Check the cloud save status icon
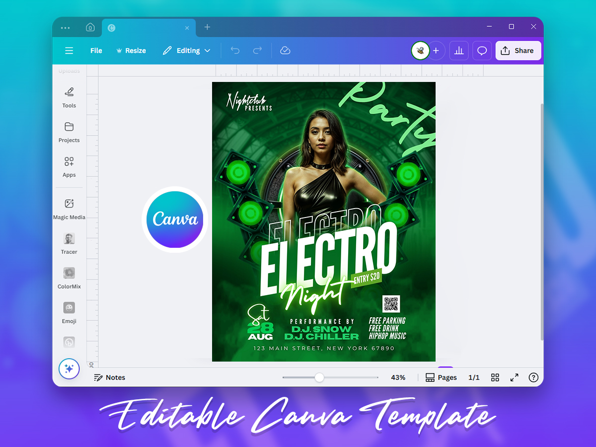596x447 pixels. [x=285, y=51]
